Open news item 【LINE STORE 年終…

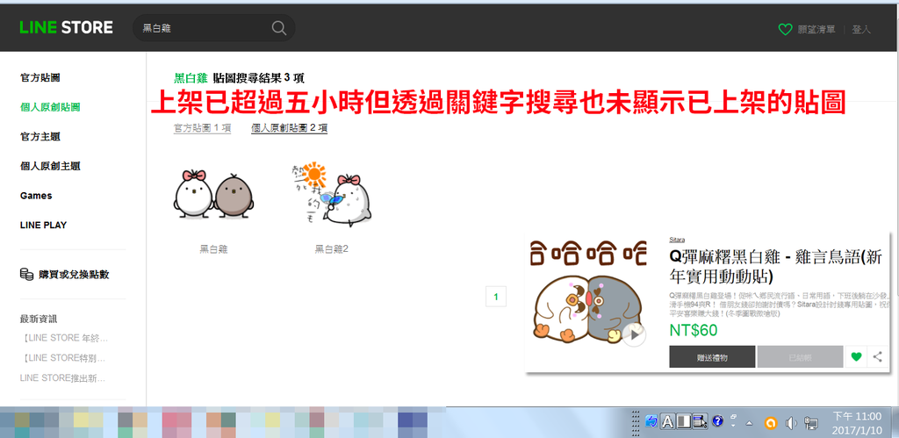click(x=63, y=338)
